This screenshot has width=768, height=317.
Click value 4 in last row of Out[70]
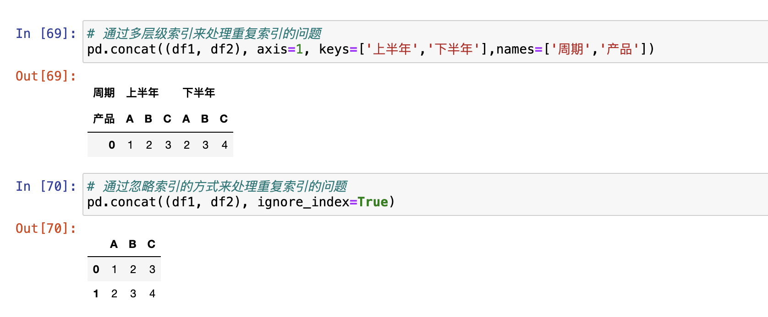click(x=152, y=294)
